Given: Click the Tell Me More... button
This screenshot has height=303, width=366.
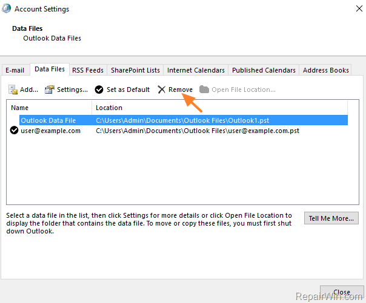Looking at the screenshot, I should point(331,218).
